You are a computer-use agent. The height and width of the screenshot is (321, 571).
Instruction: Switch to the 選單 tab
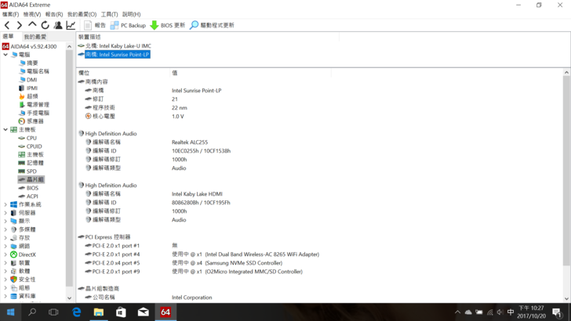(x=8, y=36)
